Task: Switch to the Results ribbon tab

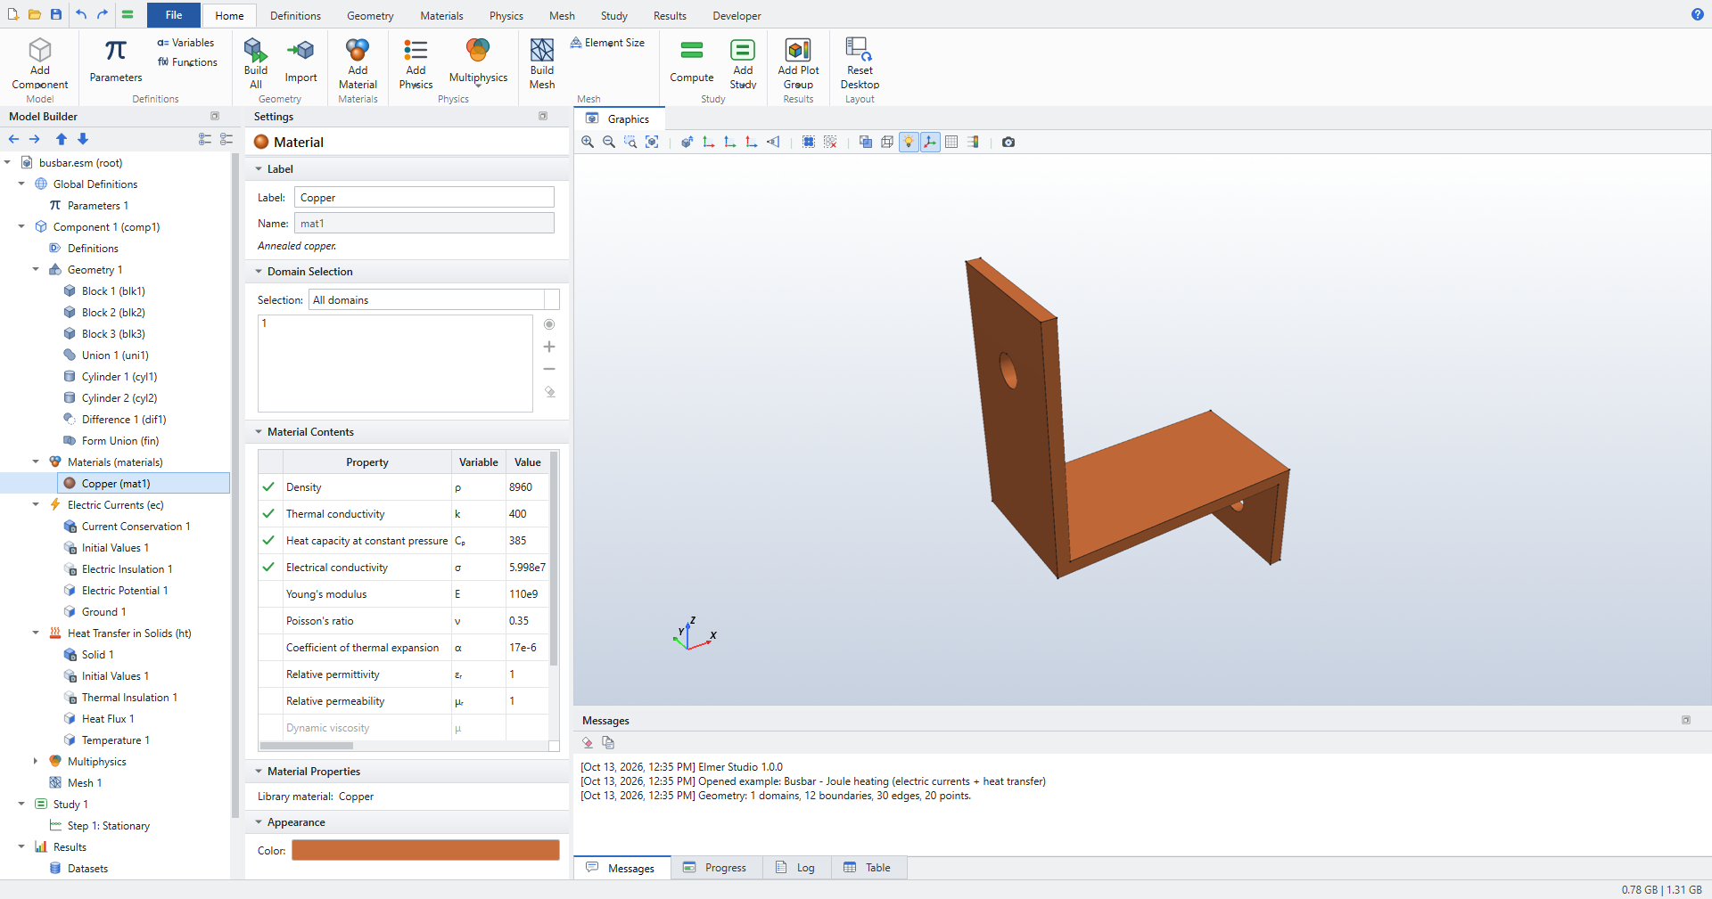Action: click(x=670, y=16)
